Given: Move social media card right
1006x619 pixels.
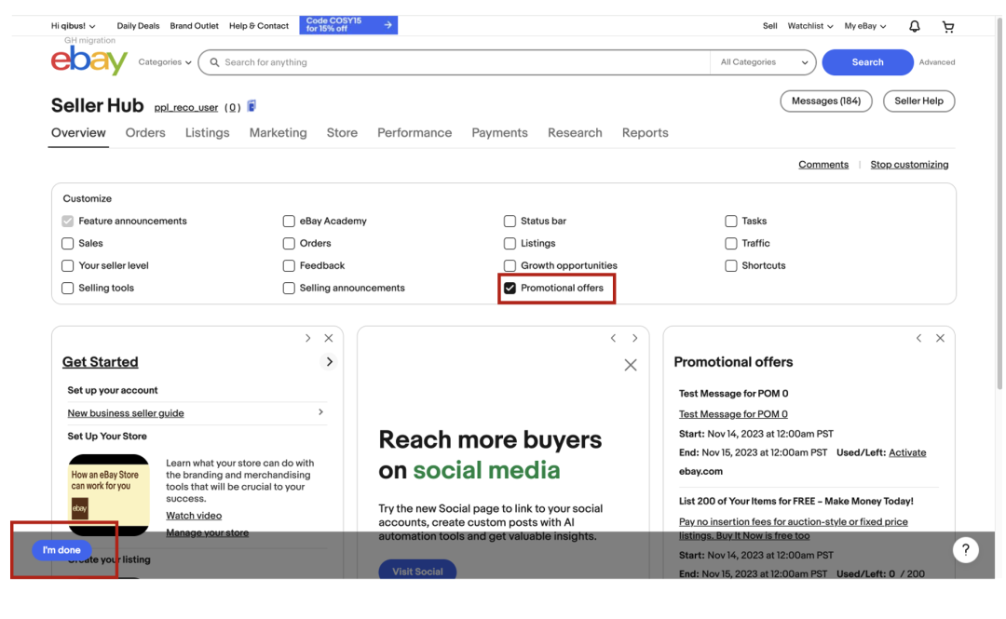Looking at the screenshot, I should tap(634, 338).
